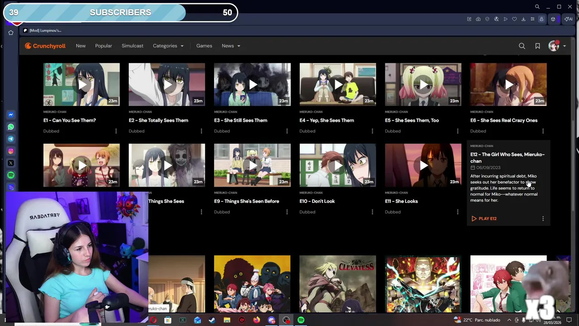Open the E5 episode options menu
The image size is (579, 326).
tap(457, 131)
